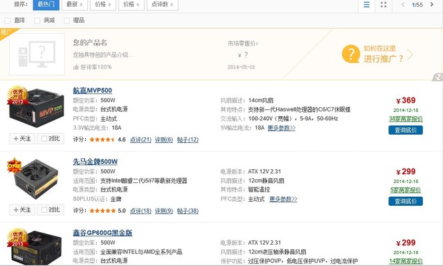The width and height of the screenshot is (443, 266).
Task: Open the 航嘉MVP500 title link
Action: (x=92, y=91)
